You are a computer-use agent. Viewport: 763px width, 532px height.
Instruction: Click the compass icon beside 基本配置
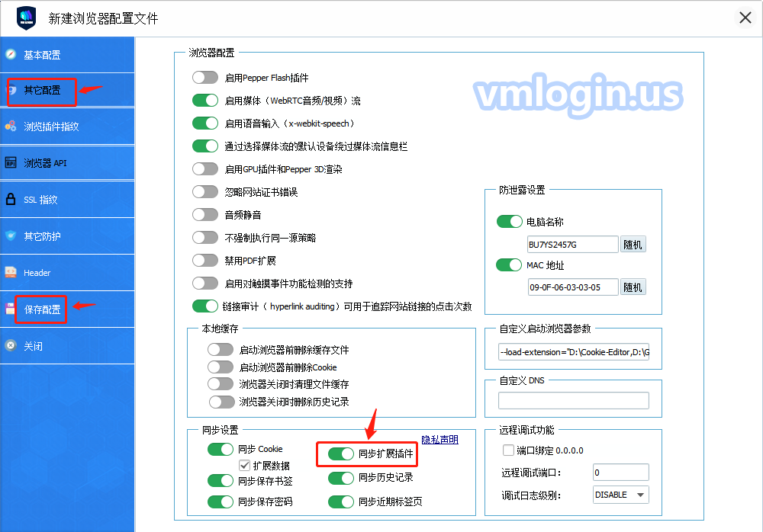click(11, 54)
